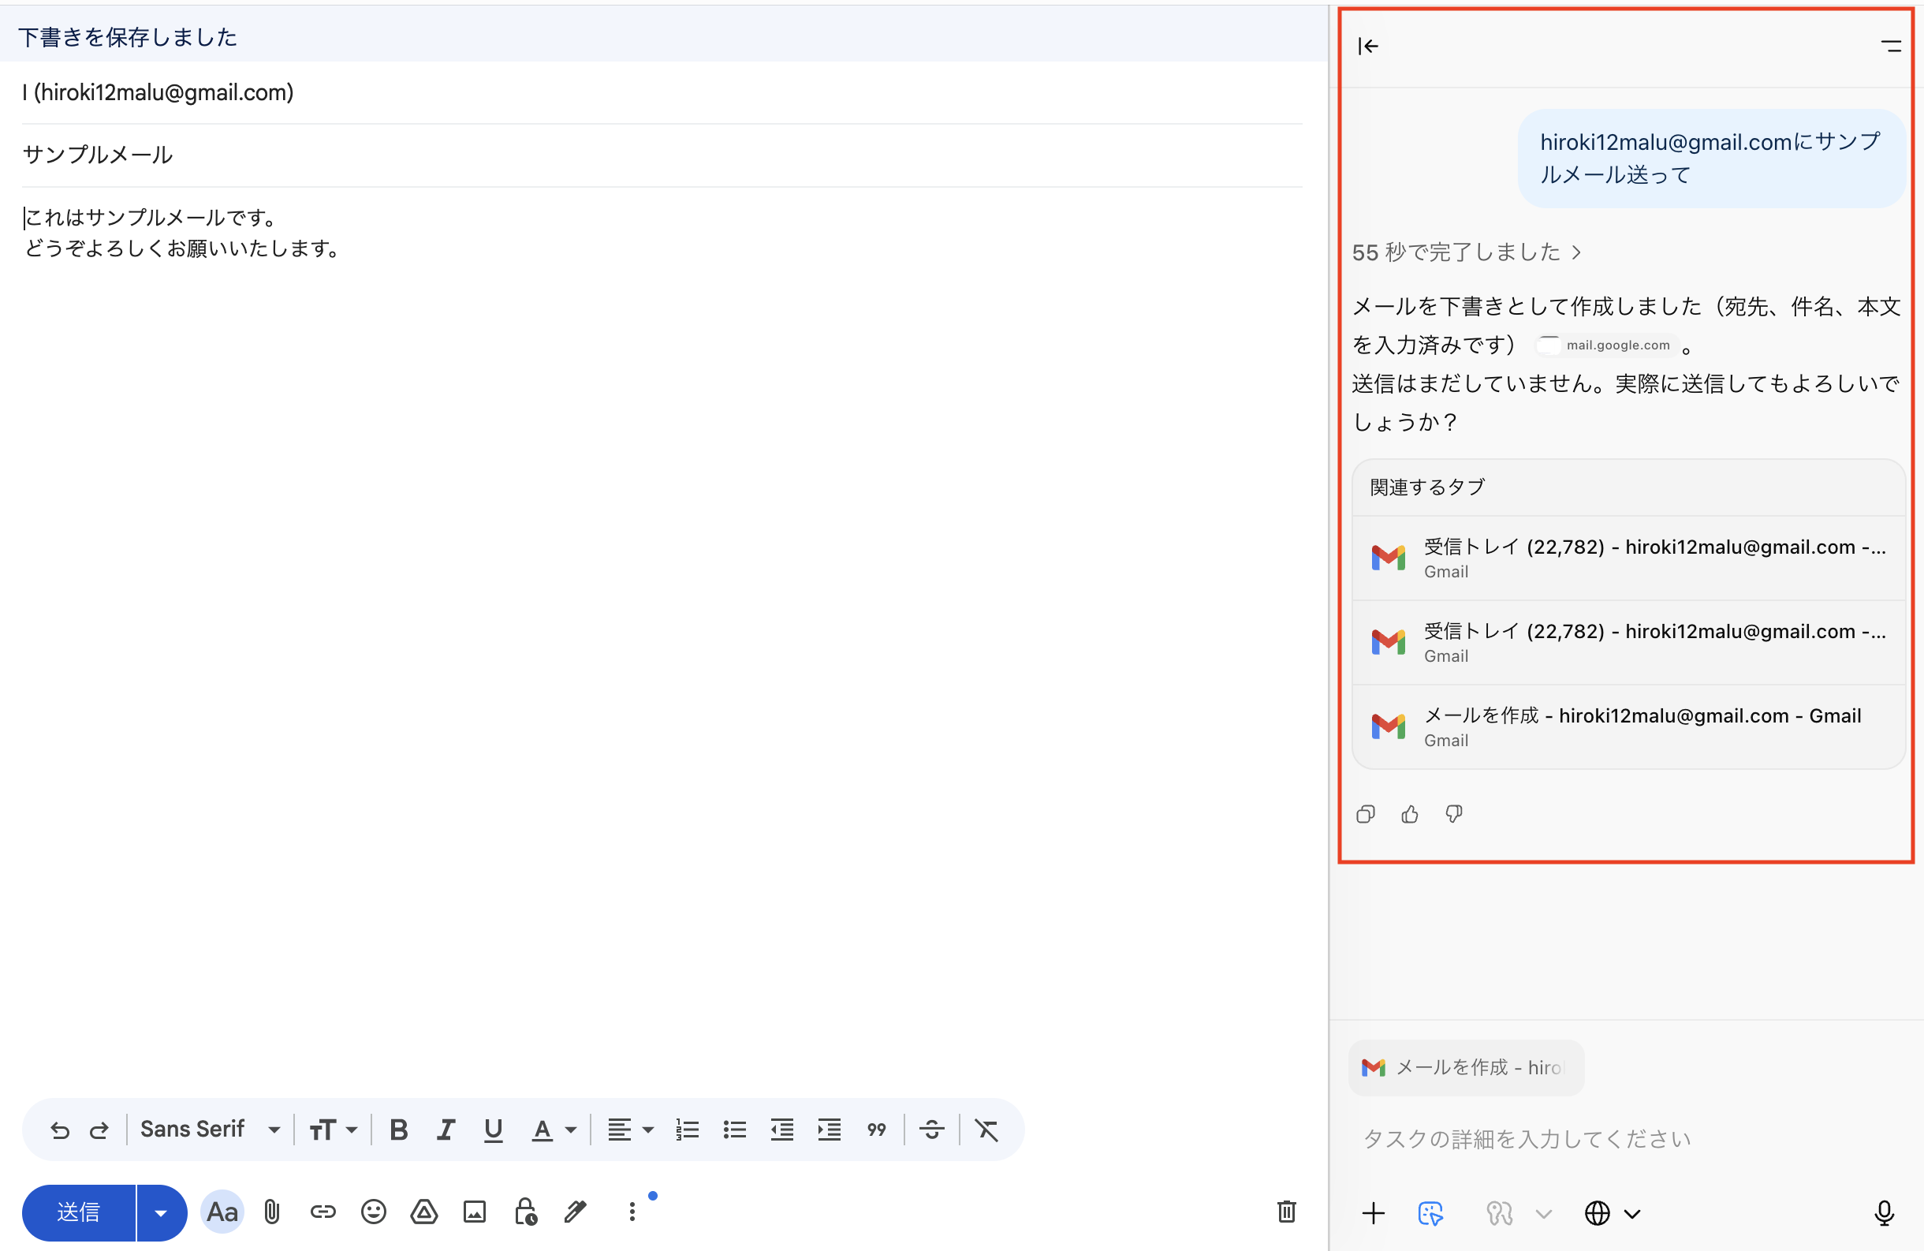Discard draft with trash icon
The image size is (1924, 1251).
tap(1286, 1212)
